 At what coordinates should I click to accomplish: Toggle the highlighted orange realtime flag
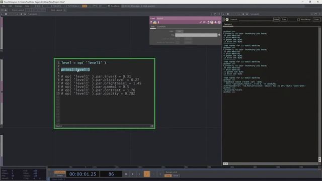[85, 6]
